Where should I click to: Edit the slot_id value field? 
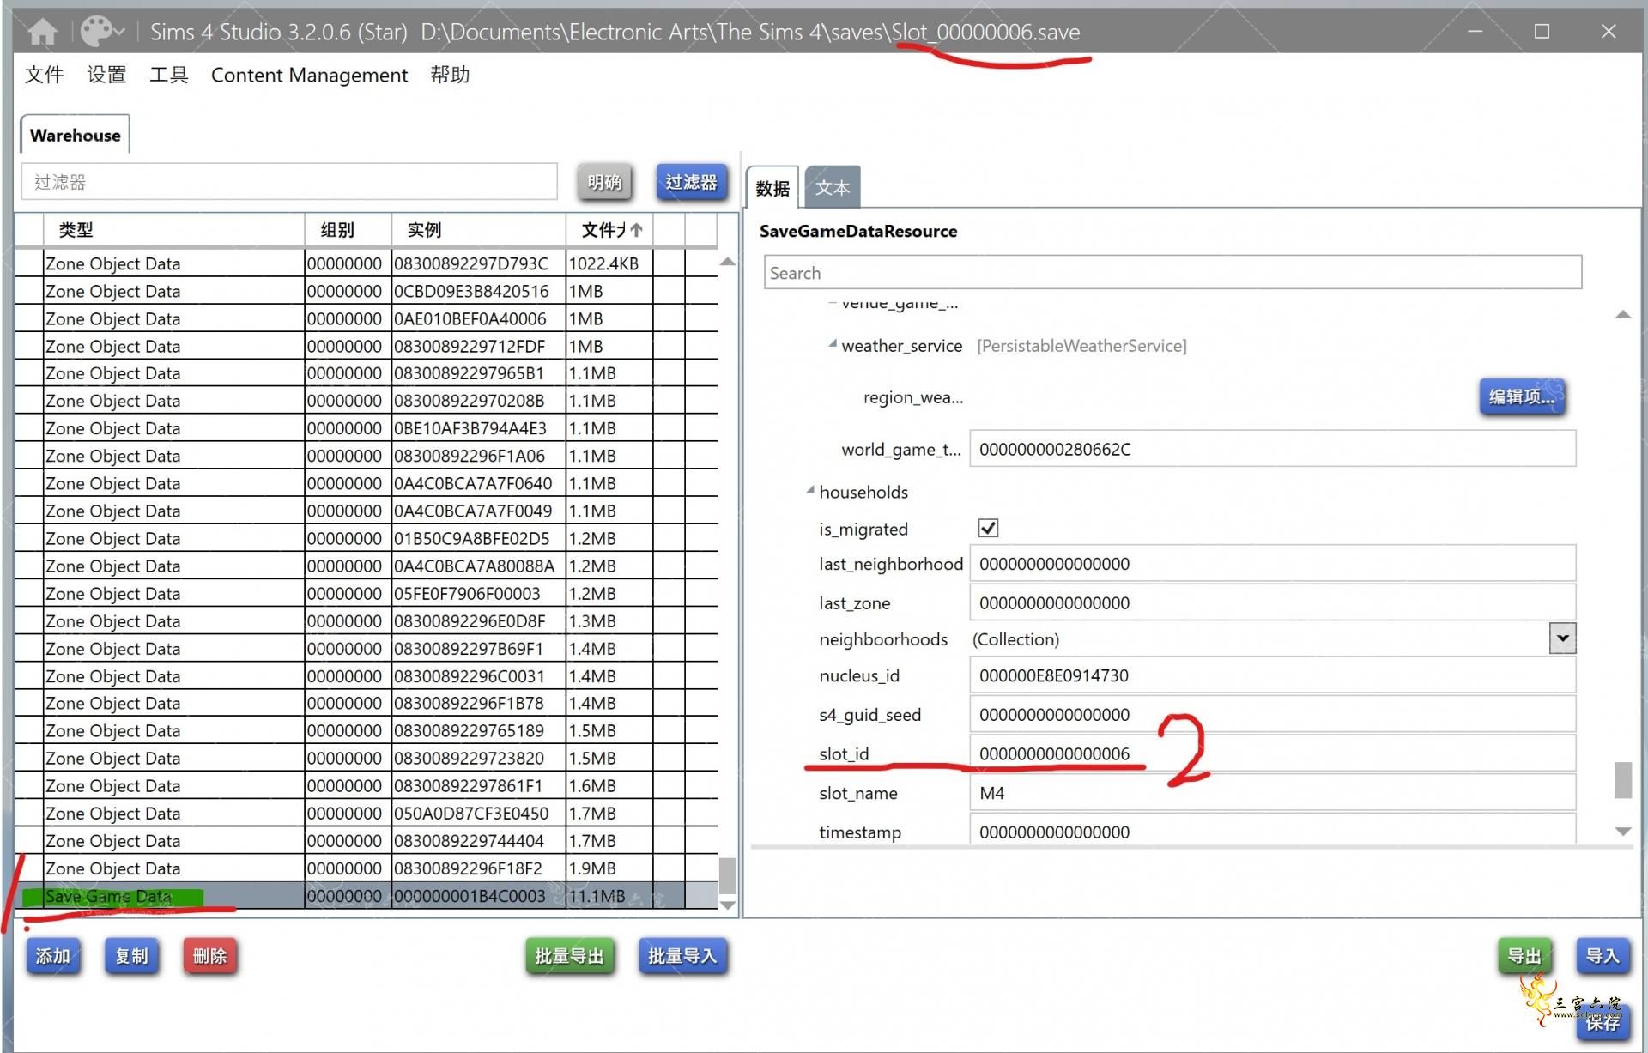[x=1272, y=753]
